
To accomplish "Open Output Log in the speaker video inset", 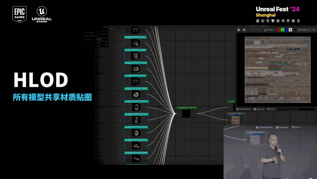I will click(x=282, y=127).
